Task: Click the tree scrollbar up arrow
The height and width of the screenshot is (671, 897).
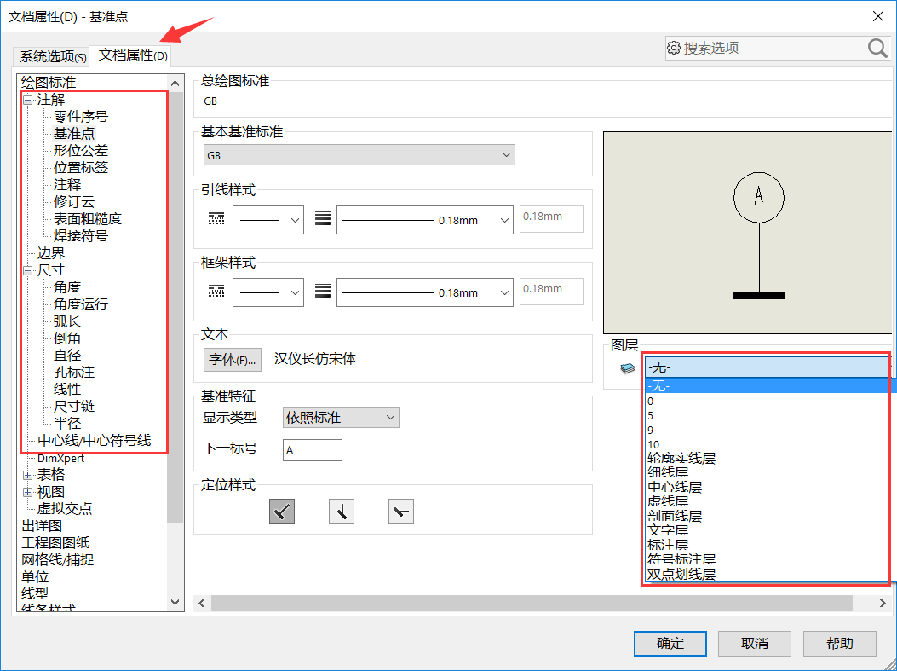Action: coord(175,84)
